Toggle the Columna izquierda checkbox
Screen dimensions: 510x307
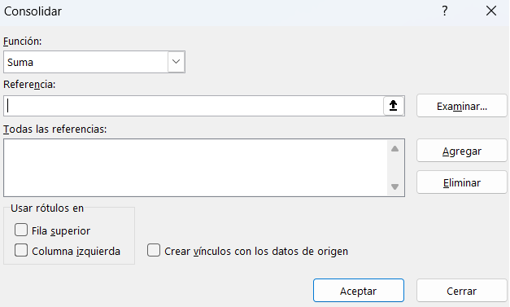pos(21,250)
